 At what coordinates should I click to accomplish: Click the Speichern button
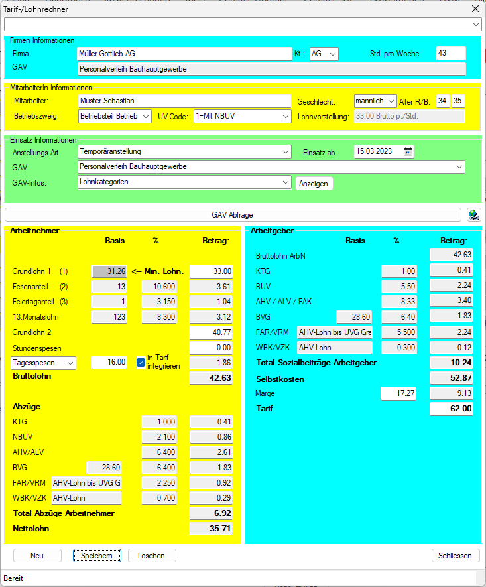pos(97,556)
